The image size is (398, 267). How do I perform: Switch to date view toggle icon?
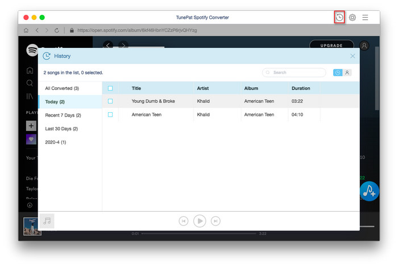pos(338,73)
